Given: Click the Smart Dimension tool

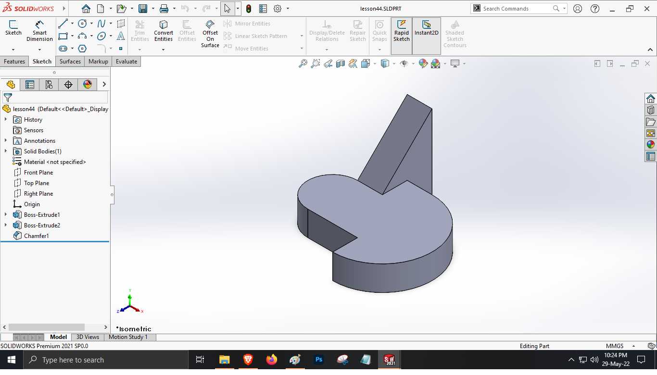Looking at the screenshot, I should [x=39, y=31].
